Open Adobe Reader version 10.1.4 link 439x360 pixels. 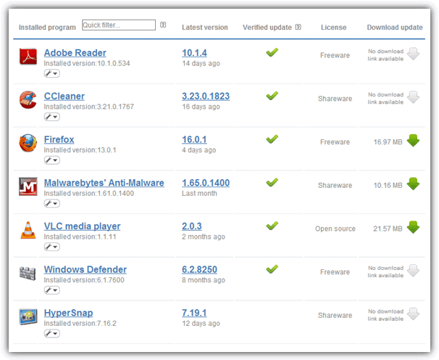tap(194, 53)
